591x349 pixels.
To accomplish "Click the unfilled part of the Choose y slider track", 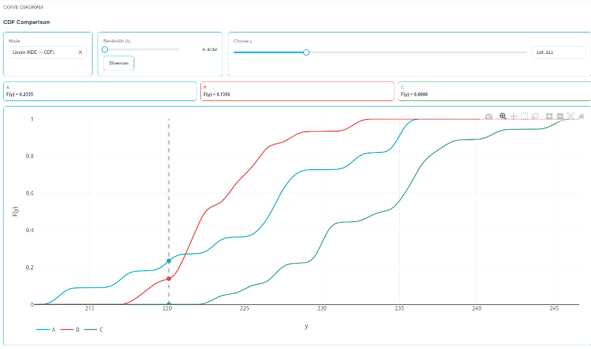I will [x=418, y=52].
